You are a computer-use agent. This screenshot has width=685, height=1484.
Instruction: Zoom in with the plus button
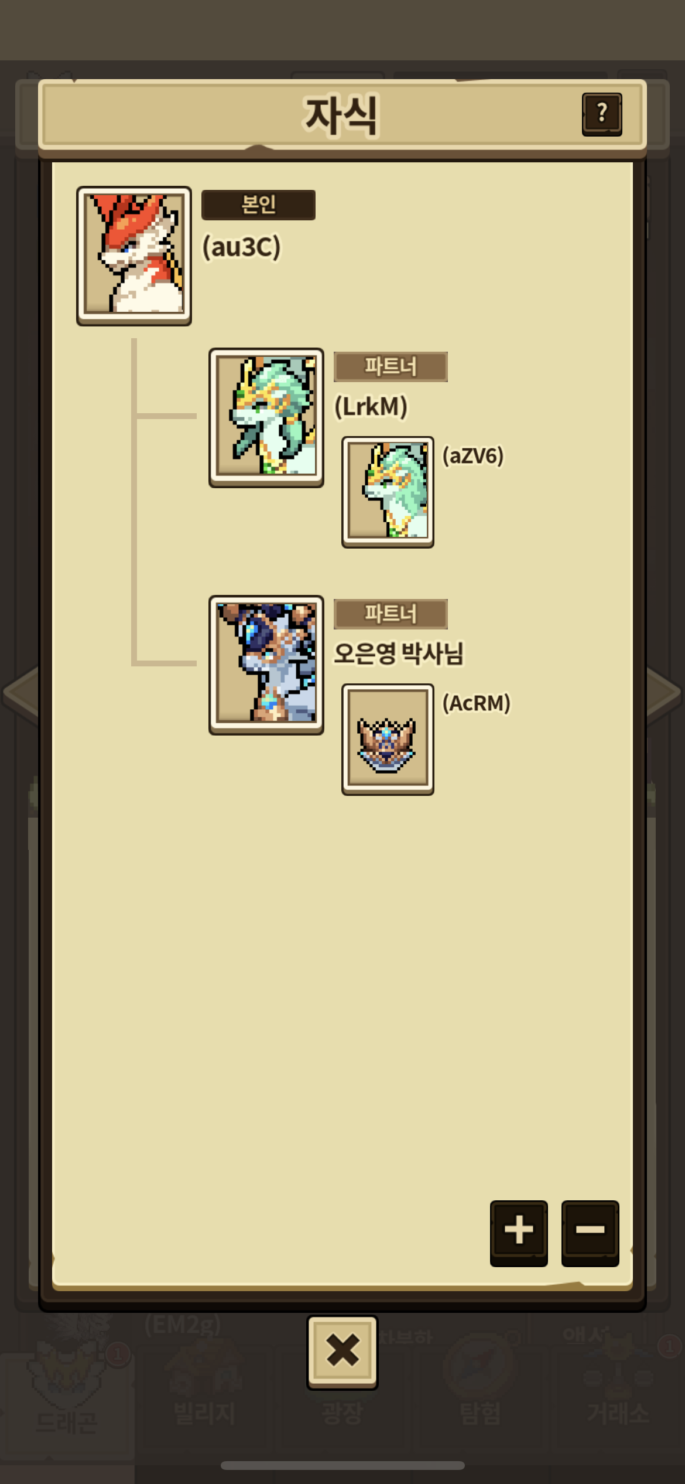[x=519, y=1233]
